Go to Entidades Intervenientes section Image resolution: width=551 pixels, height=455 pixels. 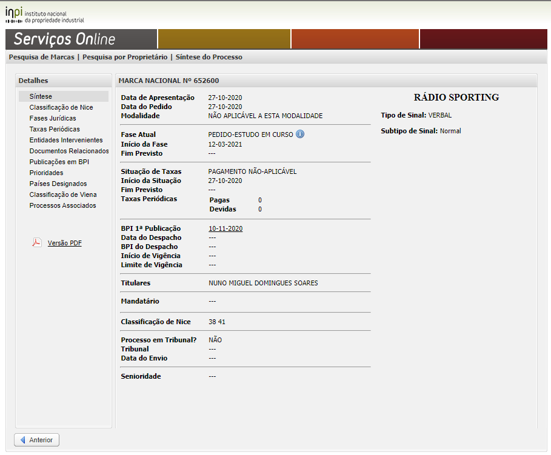pyautogui.click(x=66, y=140)
